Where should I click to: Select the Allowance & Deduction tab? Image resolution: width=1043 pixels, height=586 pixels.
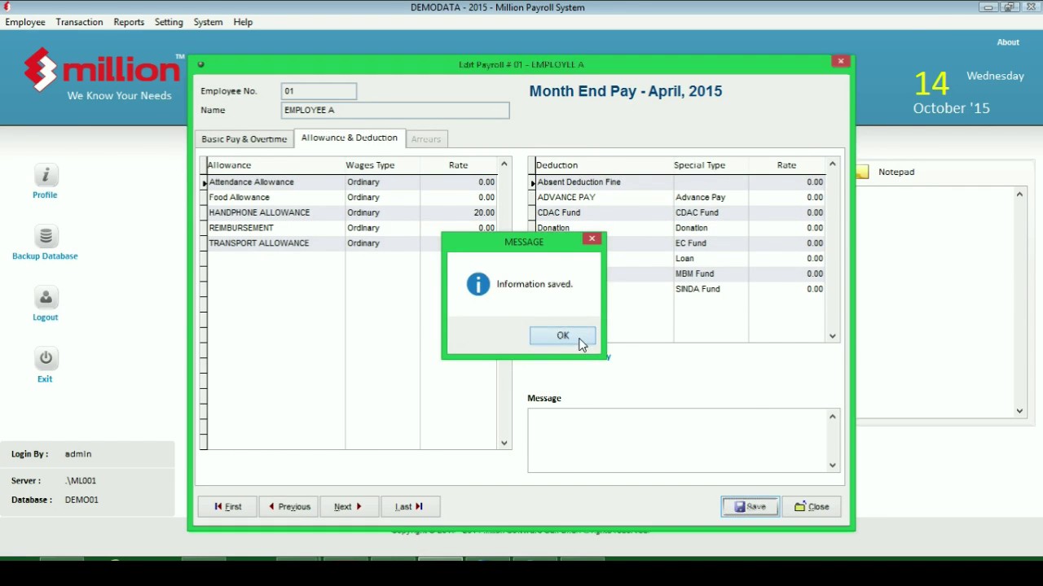tap(350, 138)
